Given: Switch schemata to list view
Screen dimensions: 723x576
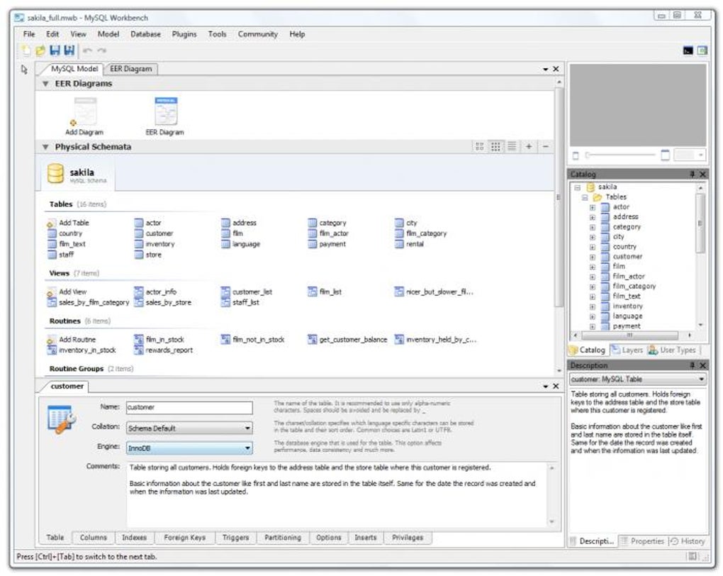Looking at the screenshot, I should point(512,147).
